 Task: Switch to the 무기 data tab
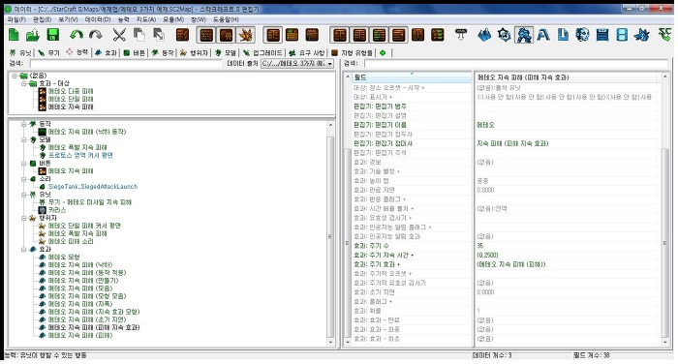coord(48,52)
